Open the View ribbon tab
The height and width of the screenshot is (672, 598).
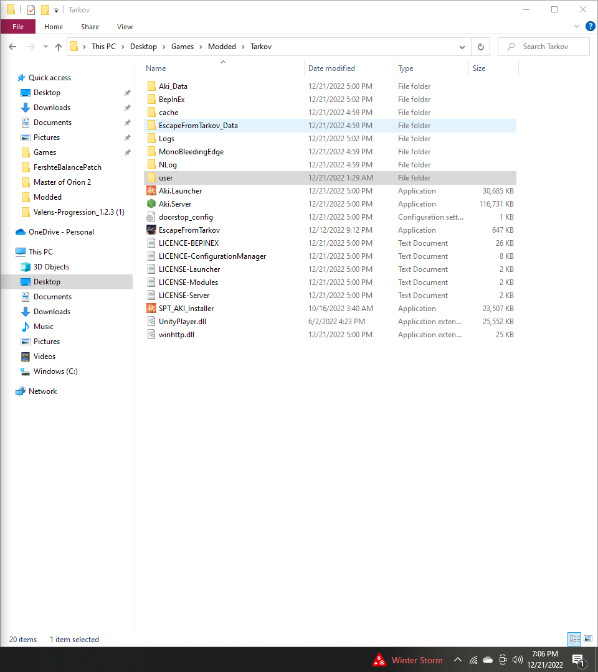[125, 27]
